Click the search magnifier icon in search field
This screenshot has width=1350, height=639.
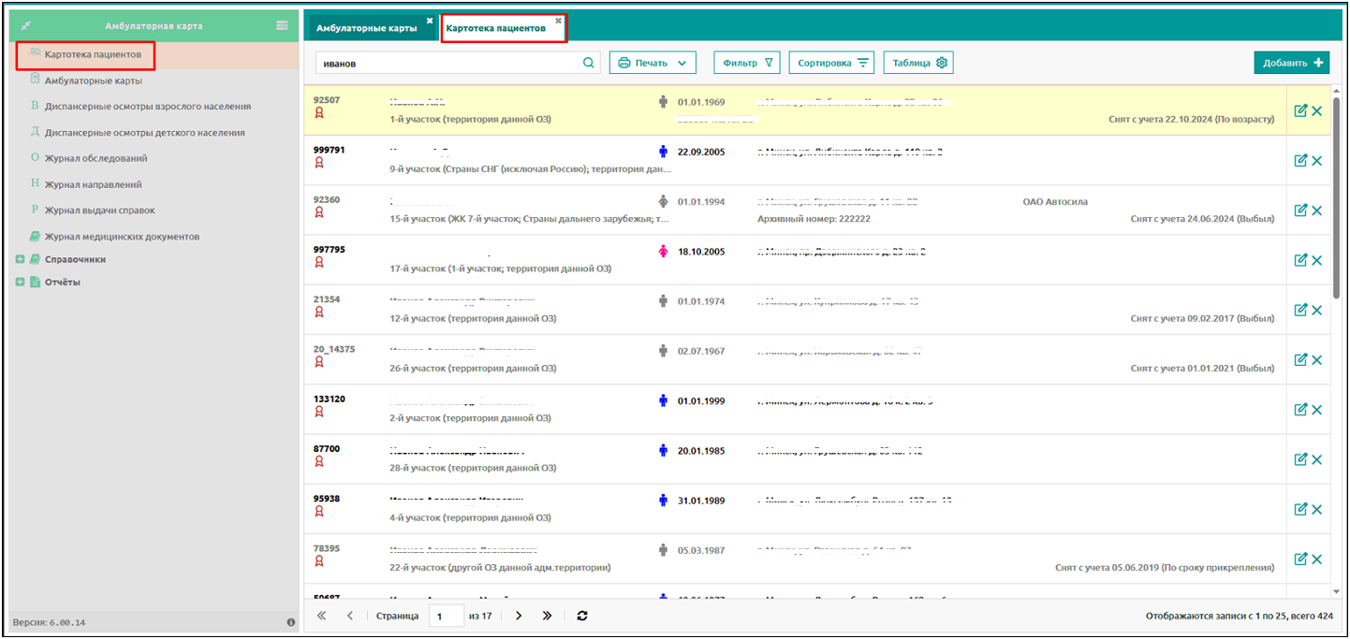pyautogui.click(x=589, y=64)
